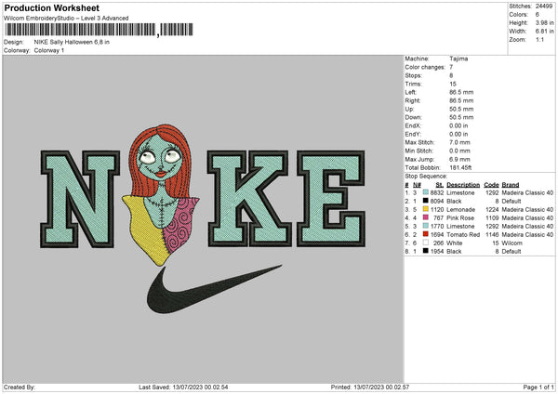Click the 'Wilcom EmbroideryStudio – Level 3 Advanced' text
This screenshot has height=394, width=558.
pos(66,19)
